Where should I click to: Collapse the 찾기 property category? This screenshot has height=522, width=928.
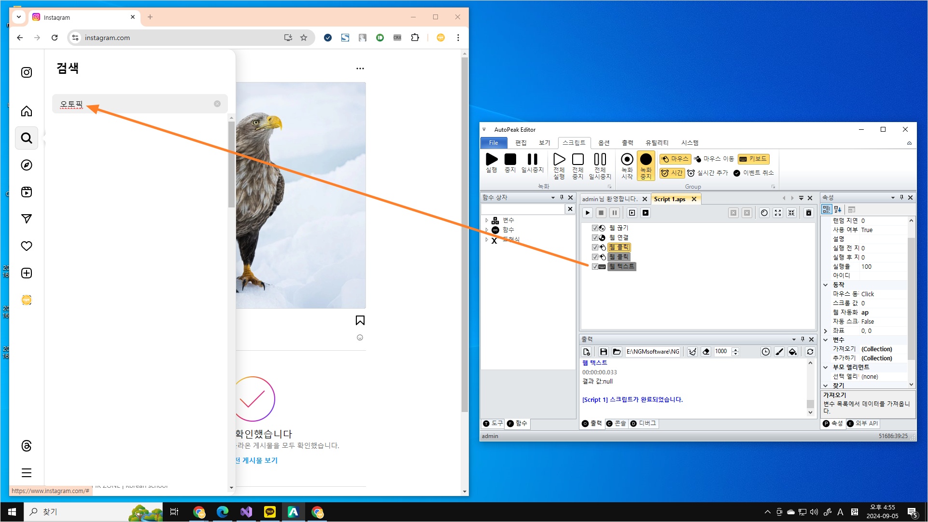[x=826, y=385]
